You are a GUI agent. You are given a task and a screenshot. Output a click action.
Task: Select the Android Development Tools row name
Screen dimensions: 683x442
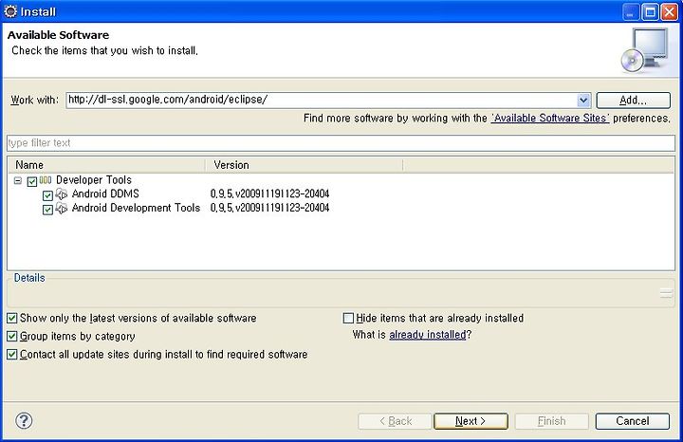coord(136,208)
